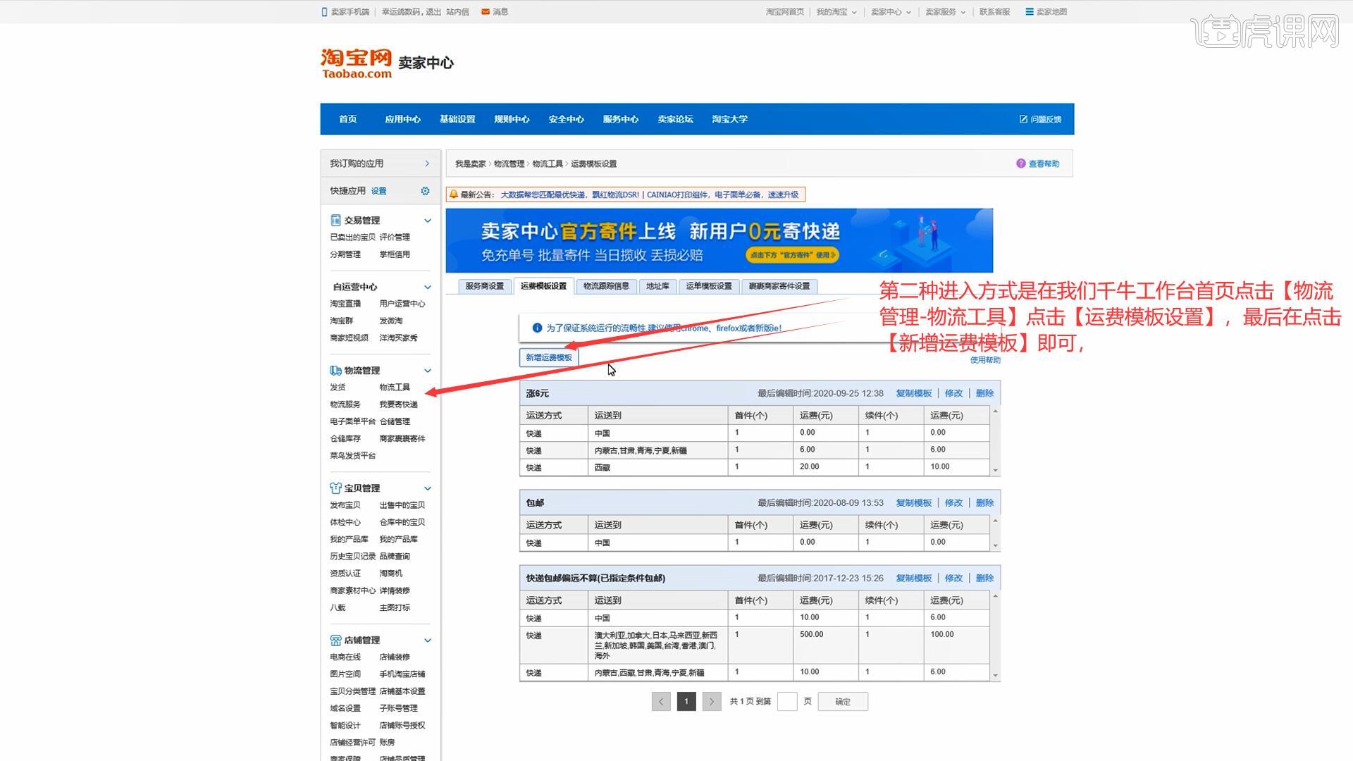Image resolution: width=1353 pixels, height=761 pixels.
Task: Go to previous page arrow in pagination
Action: tap(661, 702)
